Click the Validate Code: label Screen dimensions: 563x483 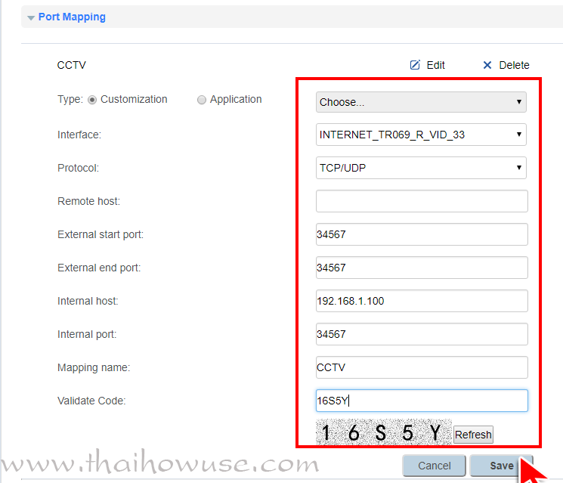click(x=91, y=401)
